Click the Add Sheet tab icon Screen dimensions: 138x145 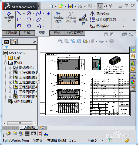coord(42,128)
